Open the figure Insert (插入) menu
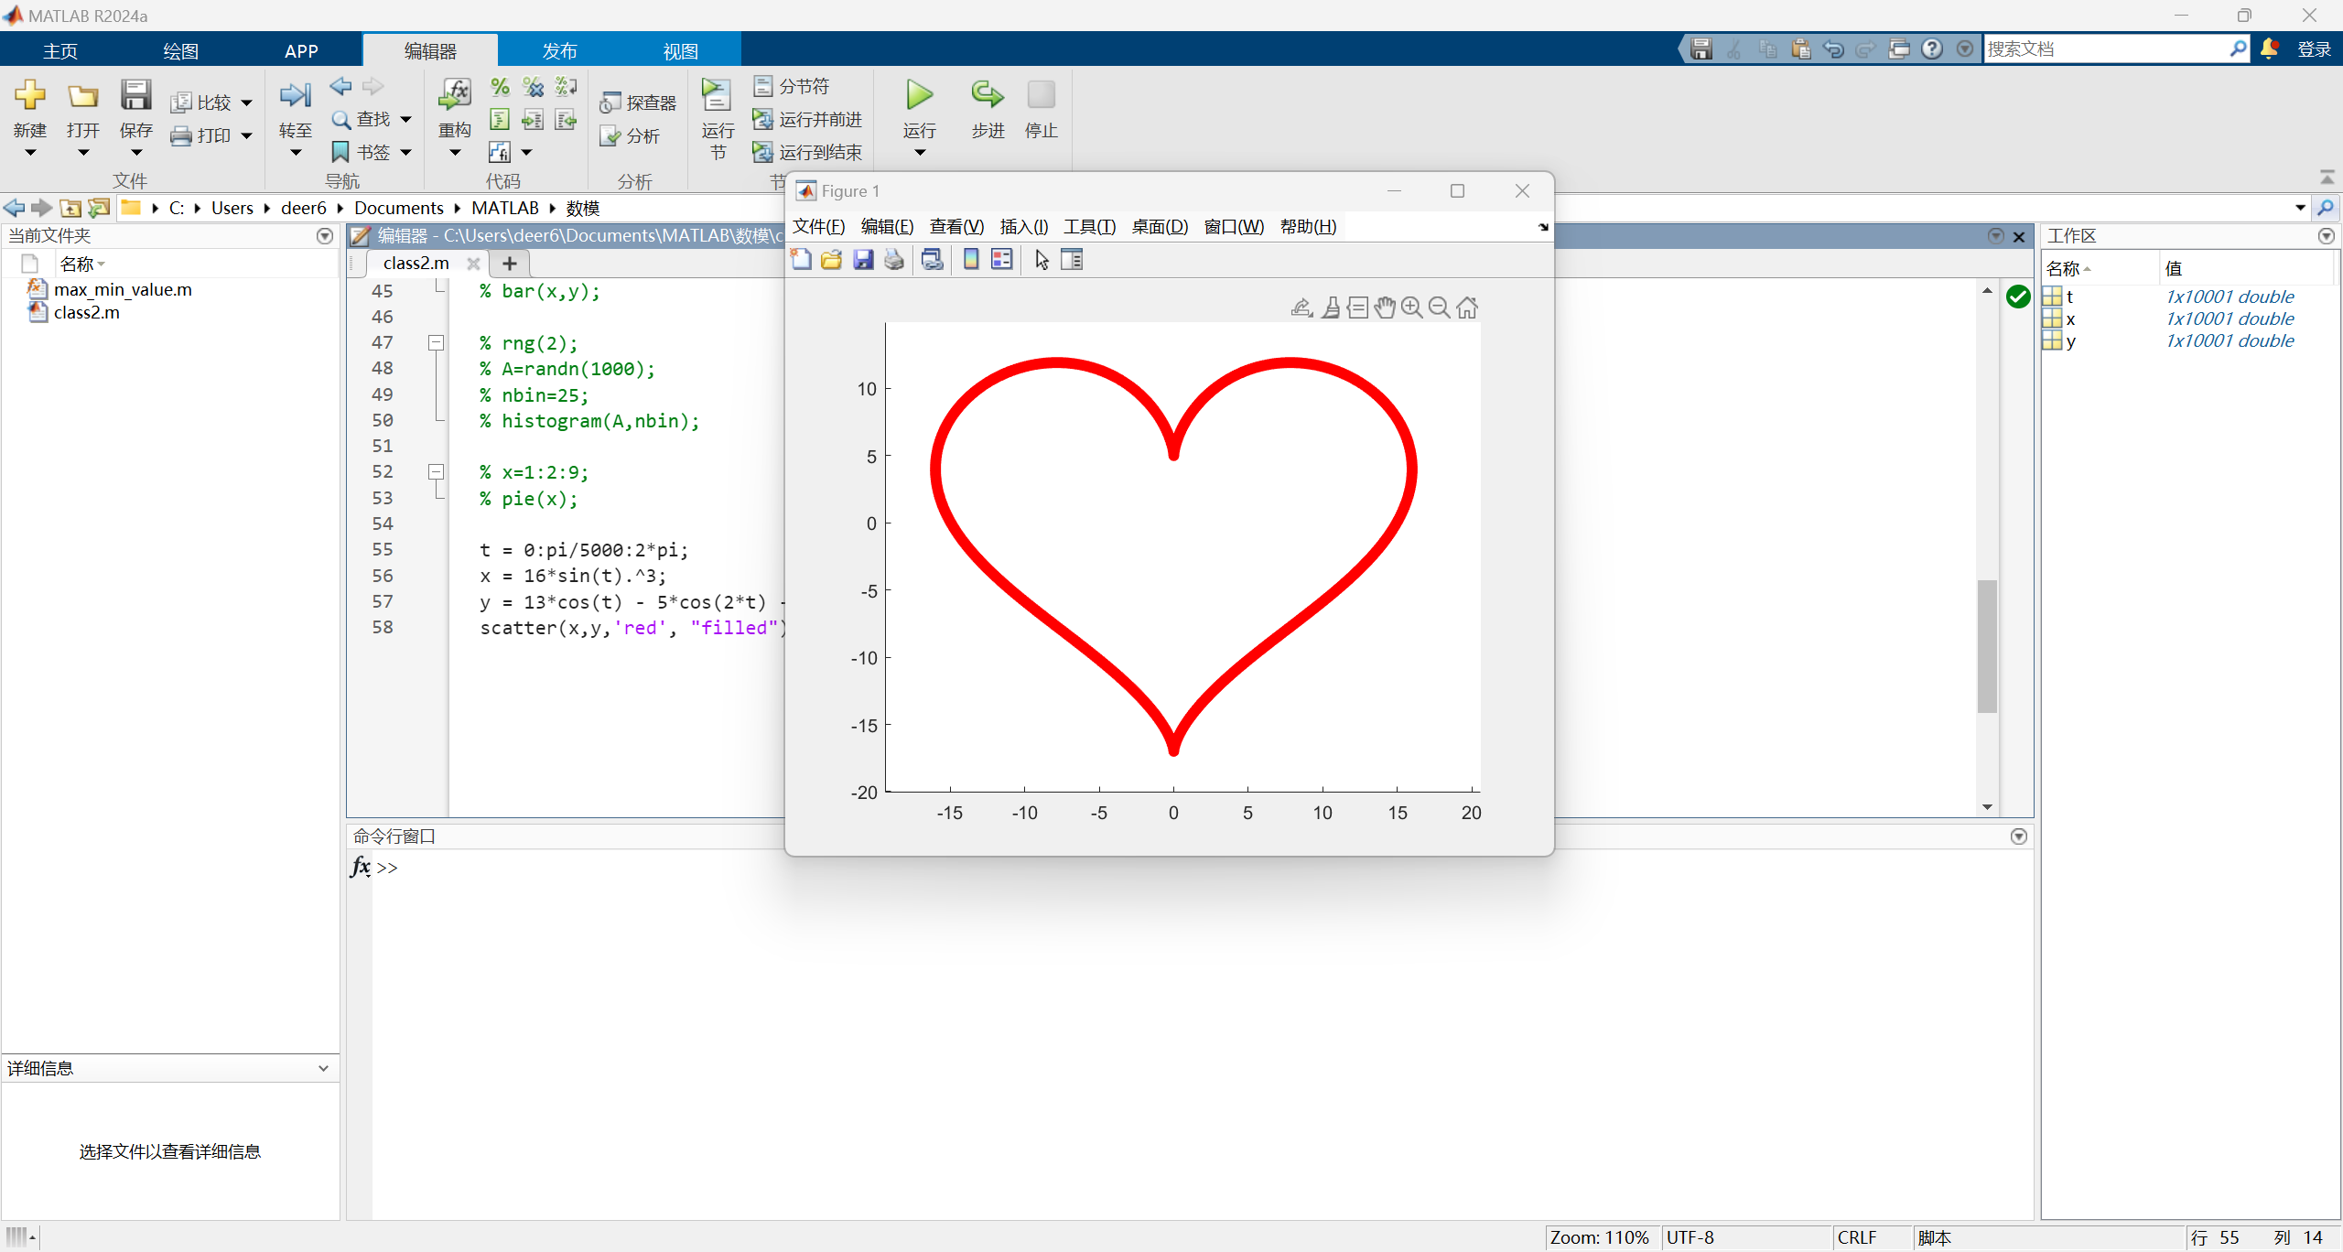Image resolution: width=2343 pixels, height=1252 pixels. pyautogui.click(x=1023, y=227)
